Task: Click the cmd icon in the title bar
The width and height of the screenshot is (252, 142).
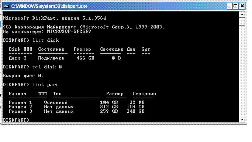Action: 6,6
